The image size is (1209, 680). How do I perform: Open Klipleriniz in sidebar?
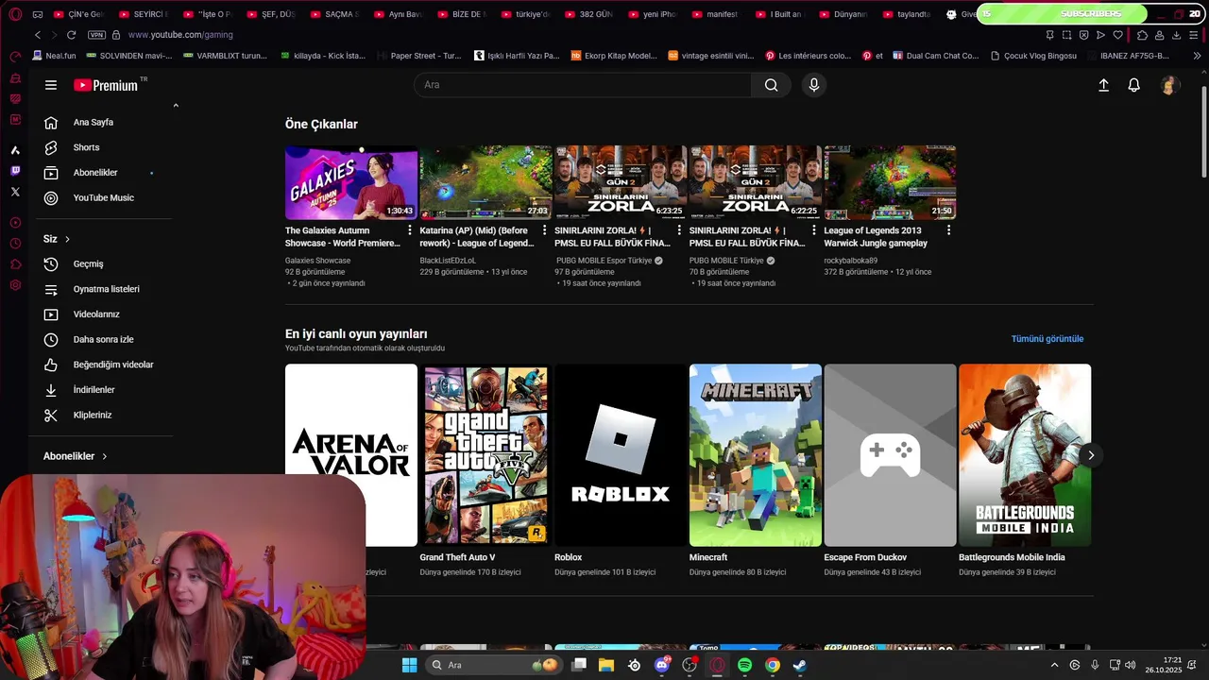(x=93, y=415)
